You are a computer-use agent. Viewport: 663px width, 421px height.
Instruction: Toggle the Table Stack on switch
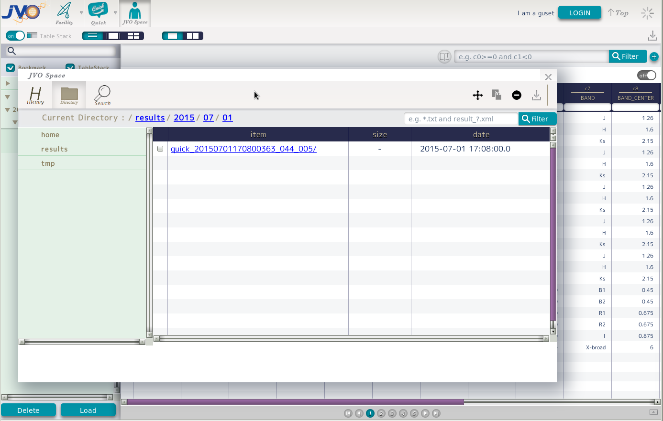[15, 36]
